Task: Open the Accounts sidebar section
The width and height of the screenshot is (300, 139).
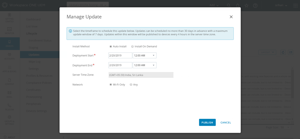Action: (9, 56)
